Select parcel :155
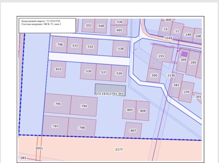 [x=161, y=56]
